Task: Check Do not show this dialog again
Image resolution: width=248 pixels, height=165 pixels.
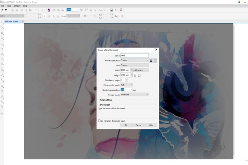Action: click(x=100, y=121)
